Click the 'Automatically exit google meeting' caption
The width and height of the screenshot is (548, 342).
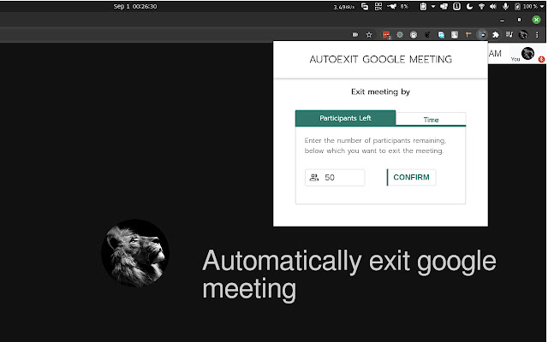click(349, 274)
